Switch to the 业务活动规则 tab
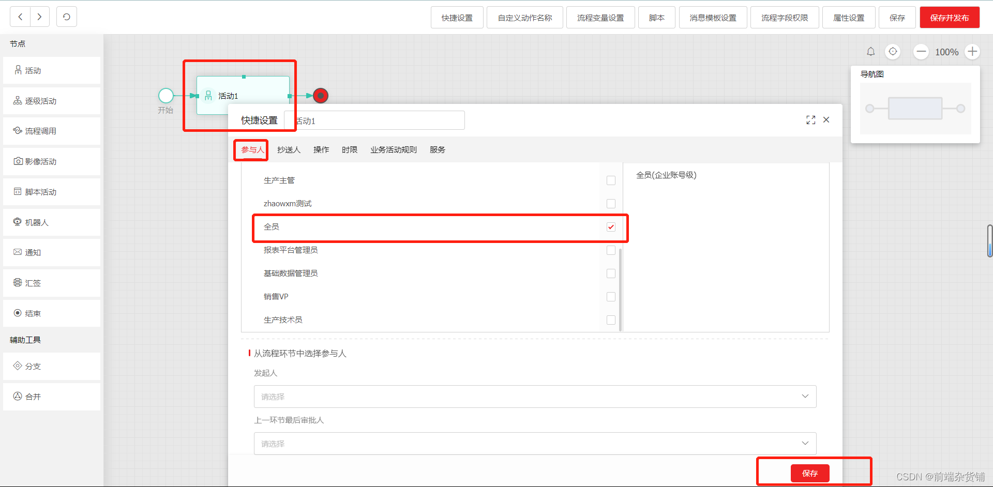 [394, 150]
